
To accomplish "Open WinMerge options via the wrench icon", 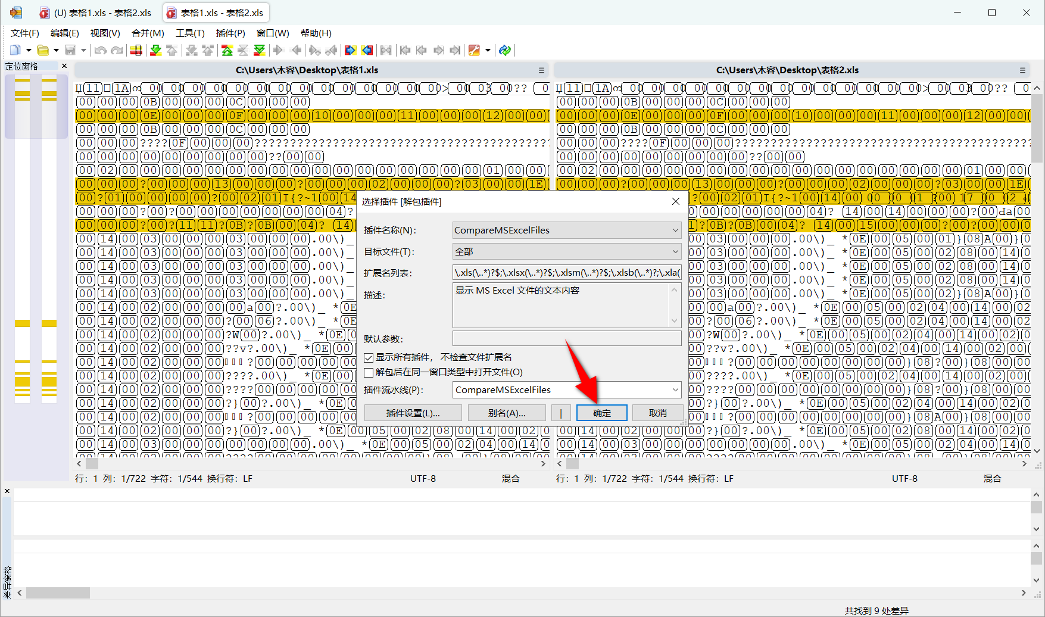I will [x=474, y=50].
